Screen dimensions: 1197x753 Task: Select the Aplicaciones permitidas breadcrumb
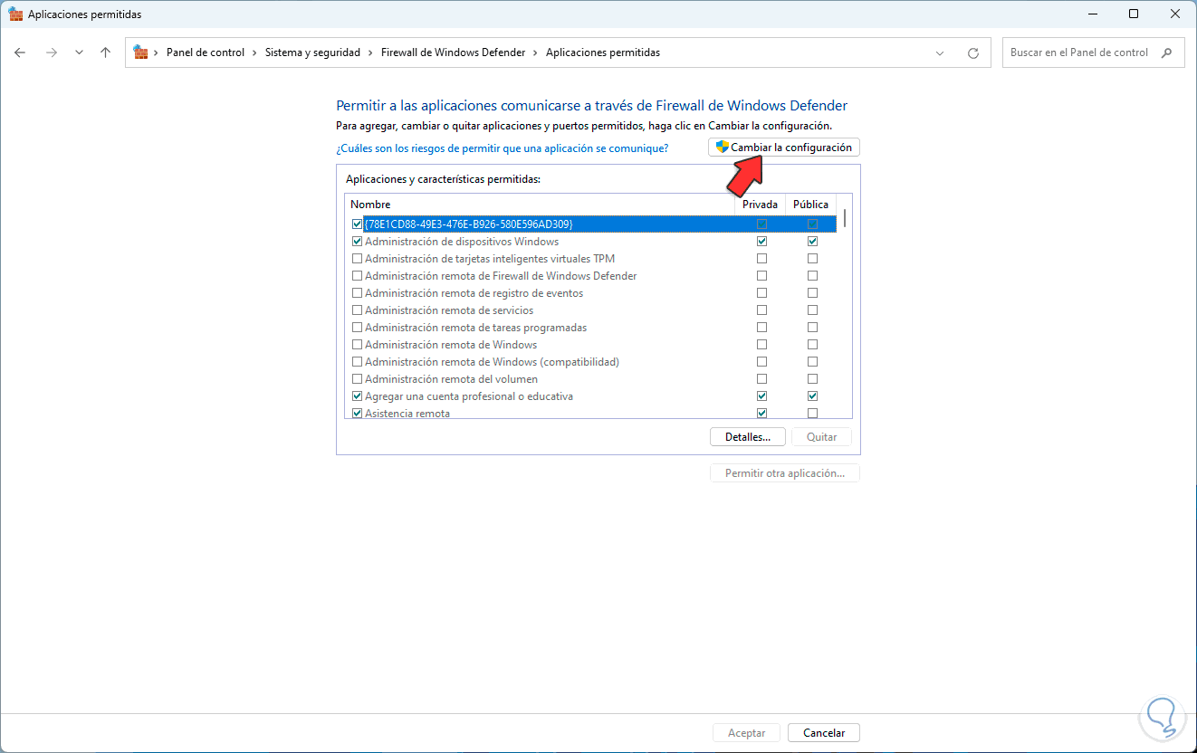(603, 52)
